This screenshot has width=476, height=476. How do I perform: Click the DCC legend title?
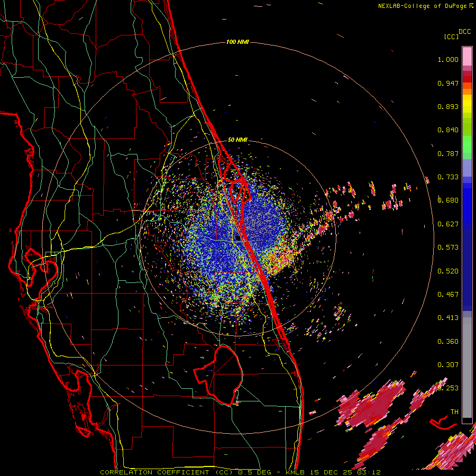coord(465,32)
